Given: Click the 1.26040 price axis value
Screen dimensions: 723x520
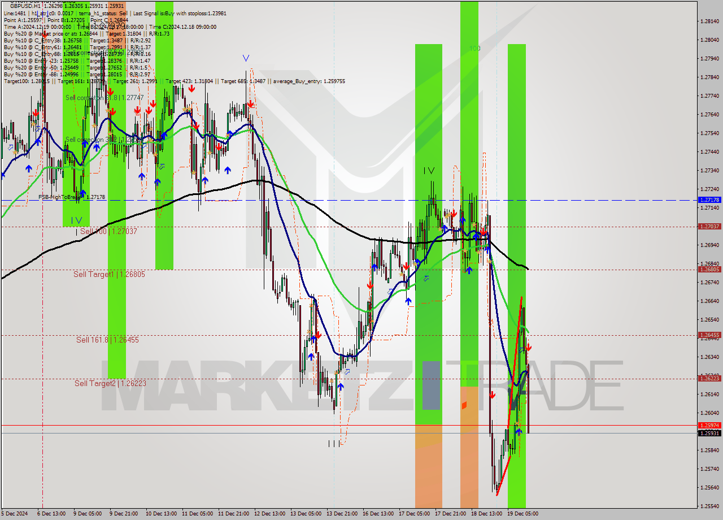Looking at the screenshot, I should point(709,413).
